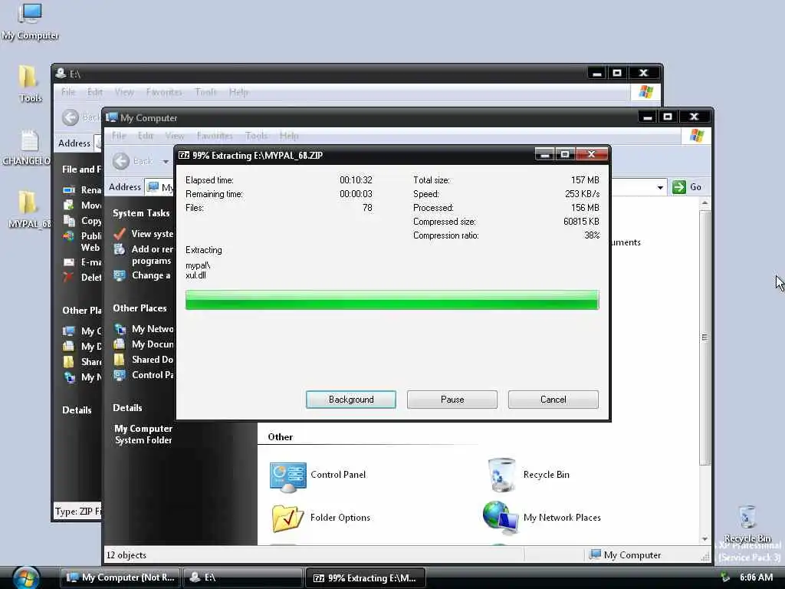Open Favorites menu in My Computer window
Screen dimensions: 785x589
tap(215, 135)
